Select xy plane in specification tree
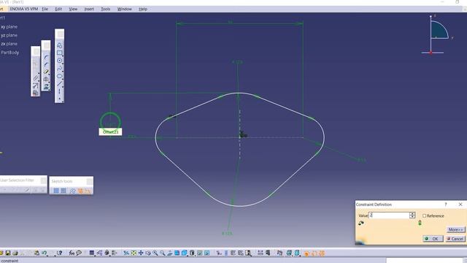This screenshot has height=263, width=467. tap(9, 26)
